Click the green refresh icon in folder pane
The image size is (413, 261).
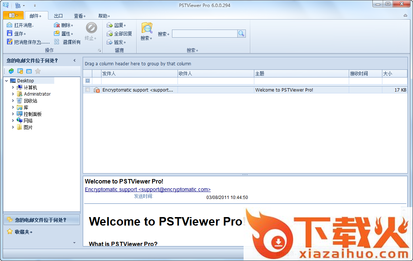(x=11, y=71)
